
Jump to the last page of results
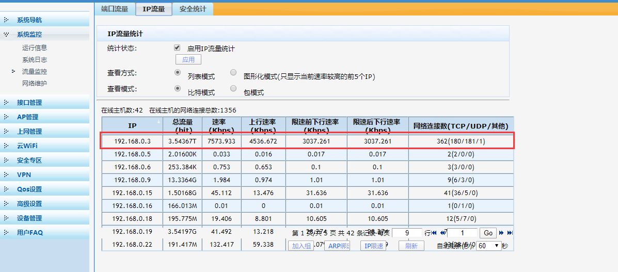pos(510,233)
